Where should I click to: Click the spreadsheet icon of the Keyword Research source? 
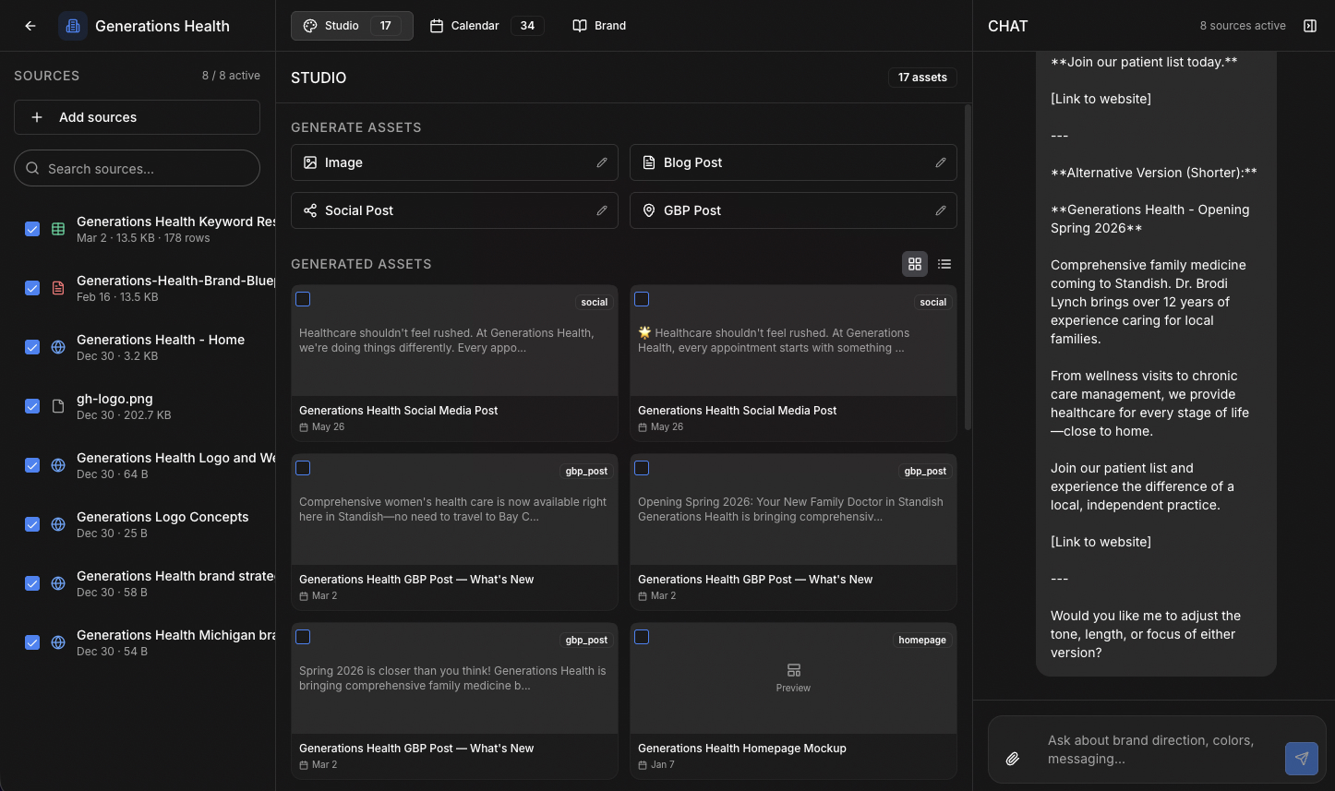[x=58, y=229]
